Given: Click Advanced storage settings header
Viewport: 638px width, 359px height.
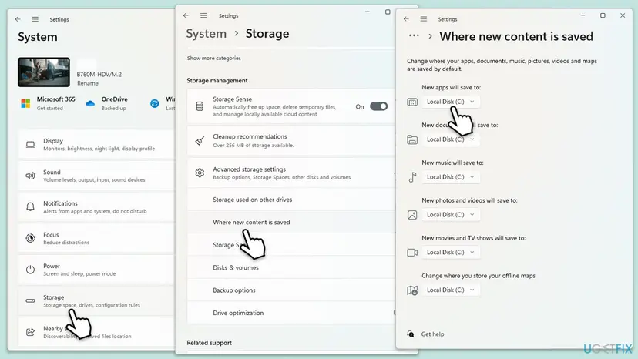Looking at the screenshot, I should pyautogui.click(x=291, y=173).
